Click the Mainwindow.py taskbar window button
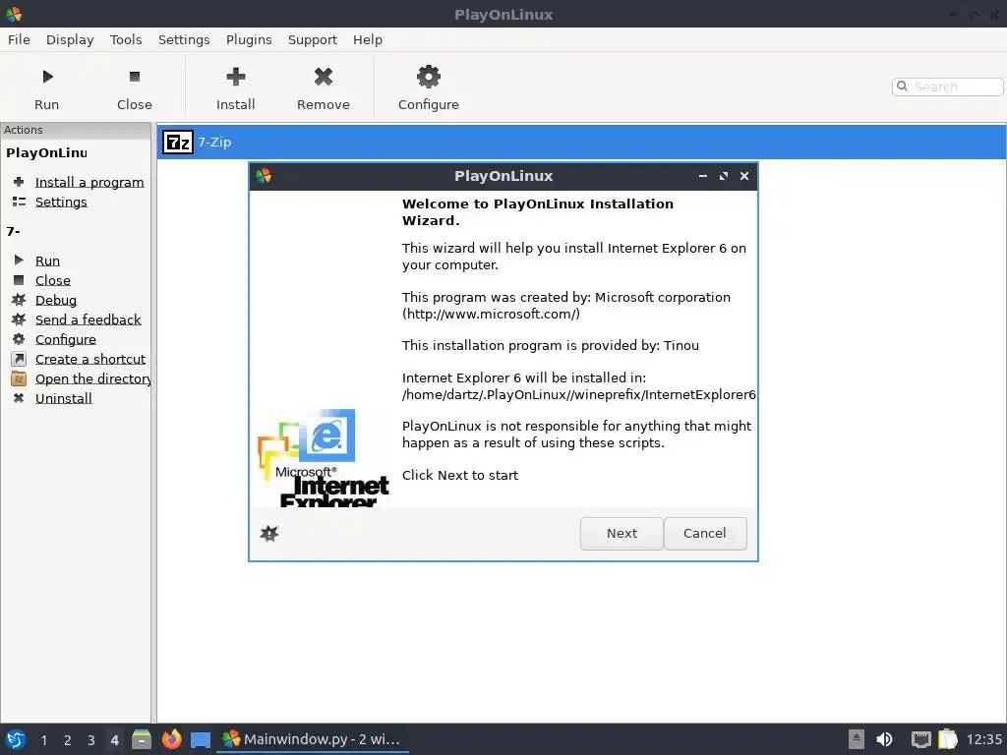This screenshot has height=755, width=1007. tap(312, 739)
